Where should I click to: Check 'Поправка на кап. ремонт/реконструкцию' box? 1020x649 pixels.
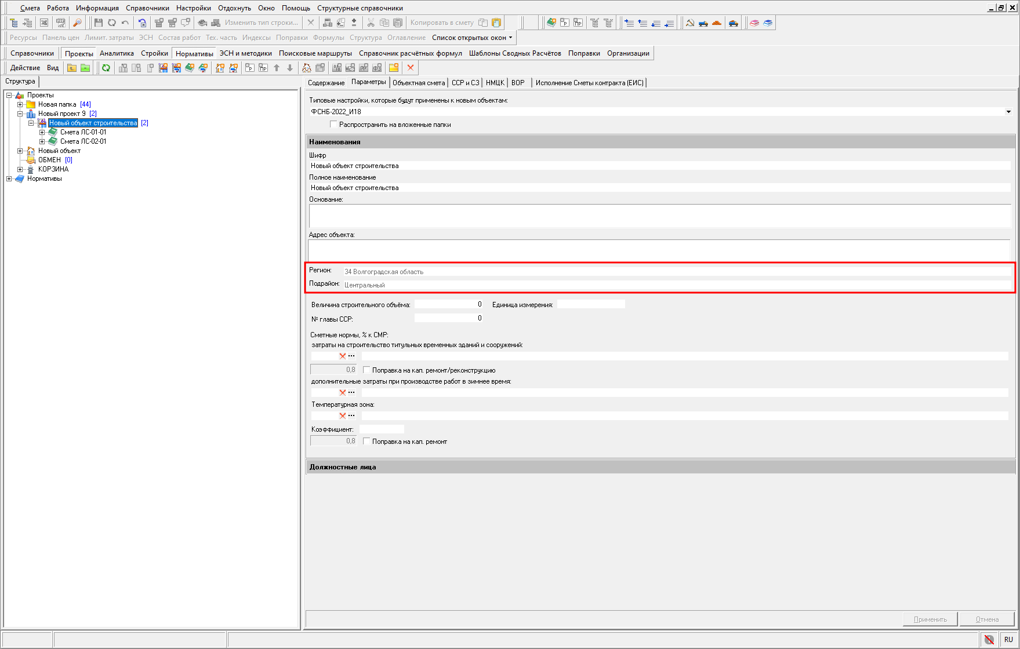pyautogui.click(x=366, y=370)
